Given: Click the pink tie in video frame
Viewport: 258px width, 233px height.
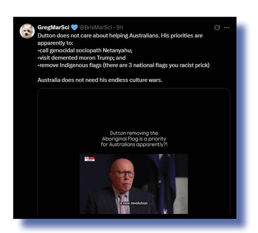Looking at the screenshot, I should point(123,204).
